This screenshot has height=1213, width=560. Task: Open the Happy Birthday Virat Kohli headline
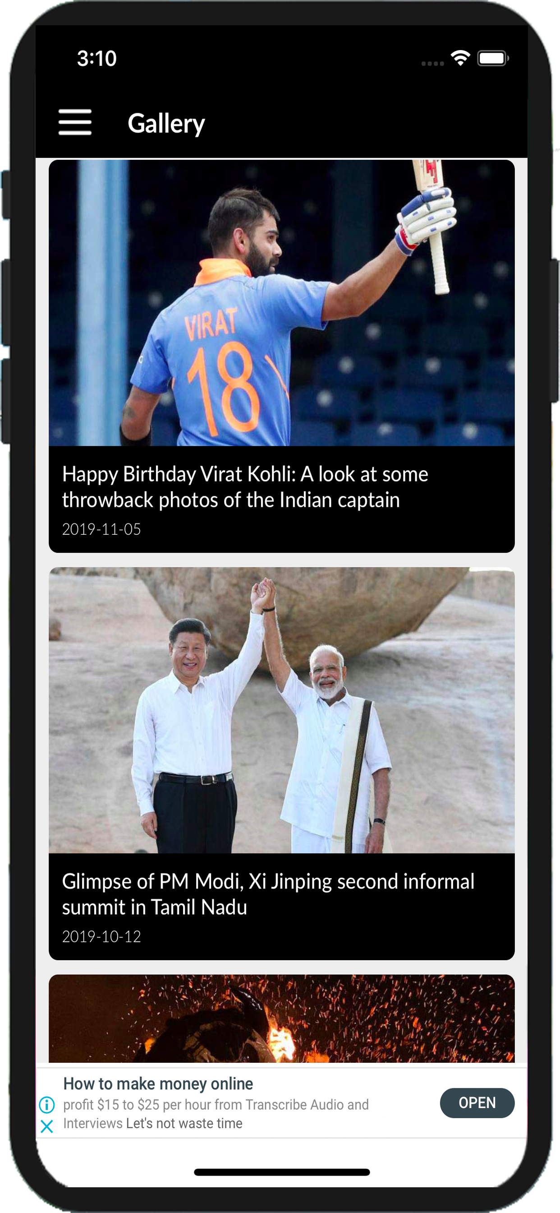245,487
